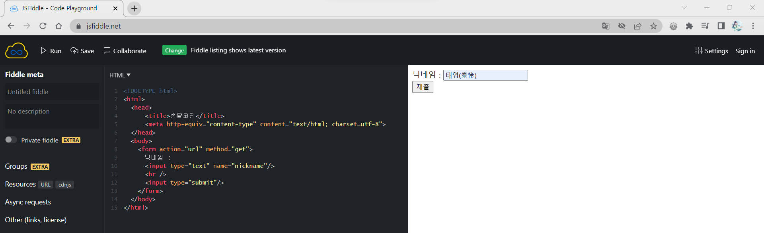Image resolution: width=764 pixels, height=233 pixels.
Task: Click the Fiddle meta heading
Action: (24, 75)
